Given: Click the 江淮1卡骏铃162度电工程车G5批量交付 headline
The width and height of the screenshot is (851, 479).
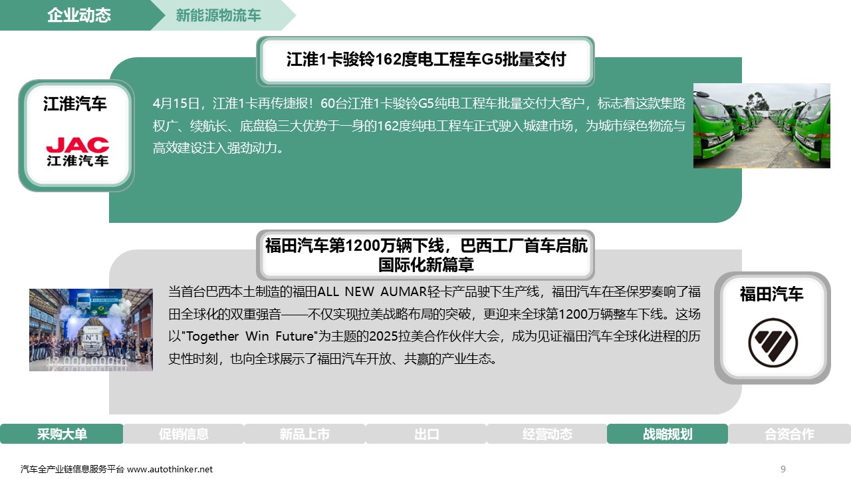Looking at the screenshot, I should pos(425,60).
